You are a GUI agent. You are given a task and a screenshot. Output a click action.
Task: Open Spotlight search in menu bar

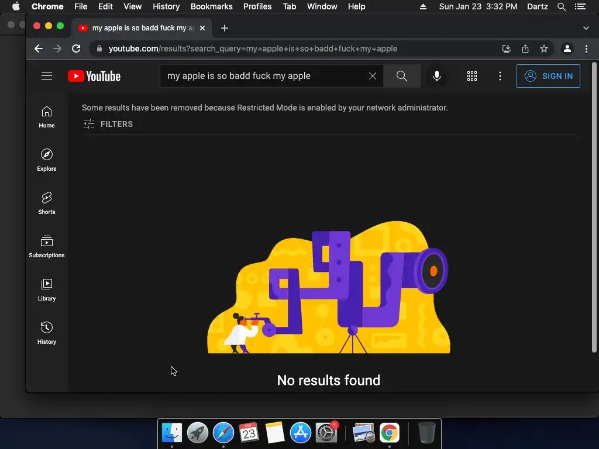click(561, 6)
